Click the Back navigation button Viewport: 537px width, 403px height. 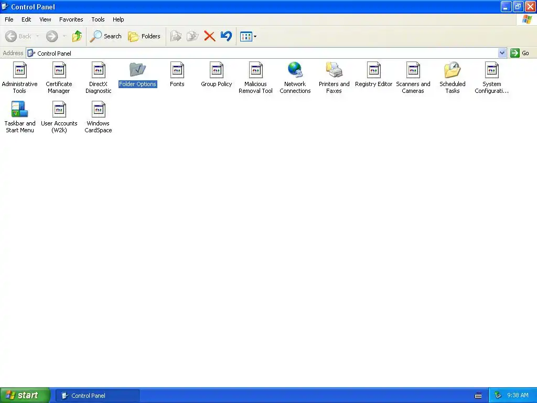click(x=18, y=36)
